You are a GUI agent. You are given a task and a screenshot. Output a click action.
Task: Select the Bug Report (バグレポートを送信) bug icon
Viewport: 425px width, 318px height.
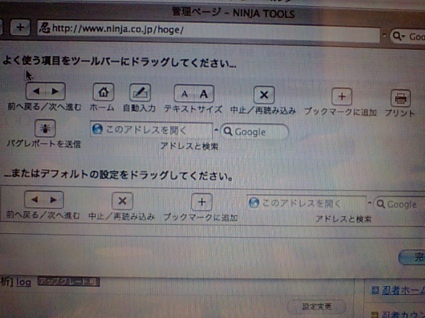click(45, 128)
